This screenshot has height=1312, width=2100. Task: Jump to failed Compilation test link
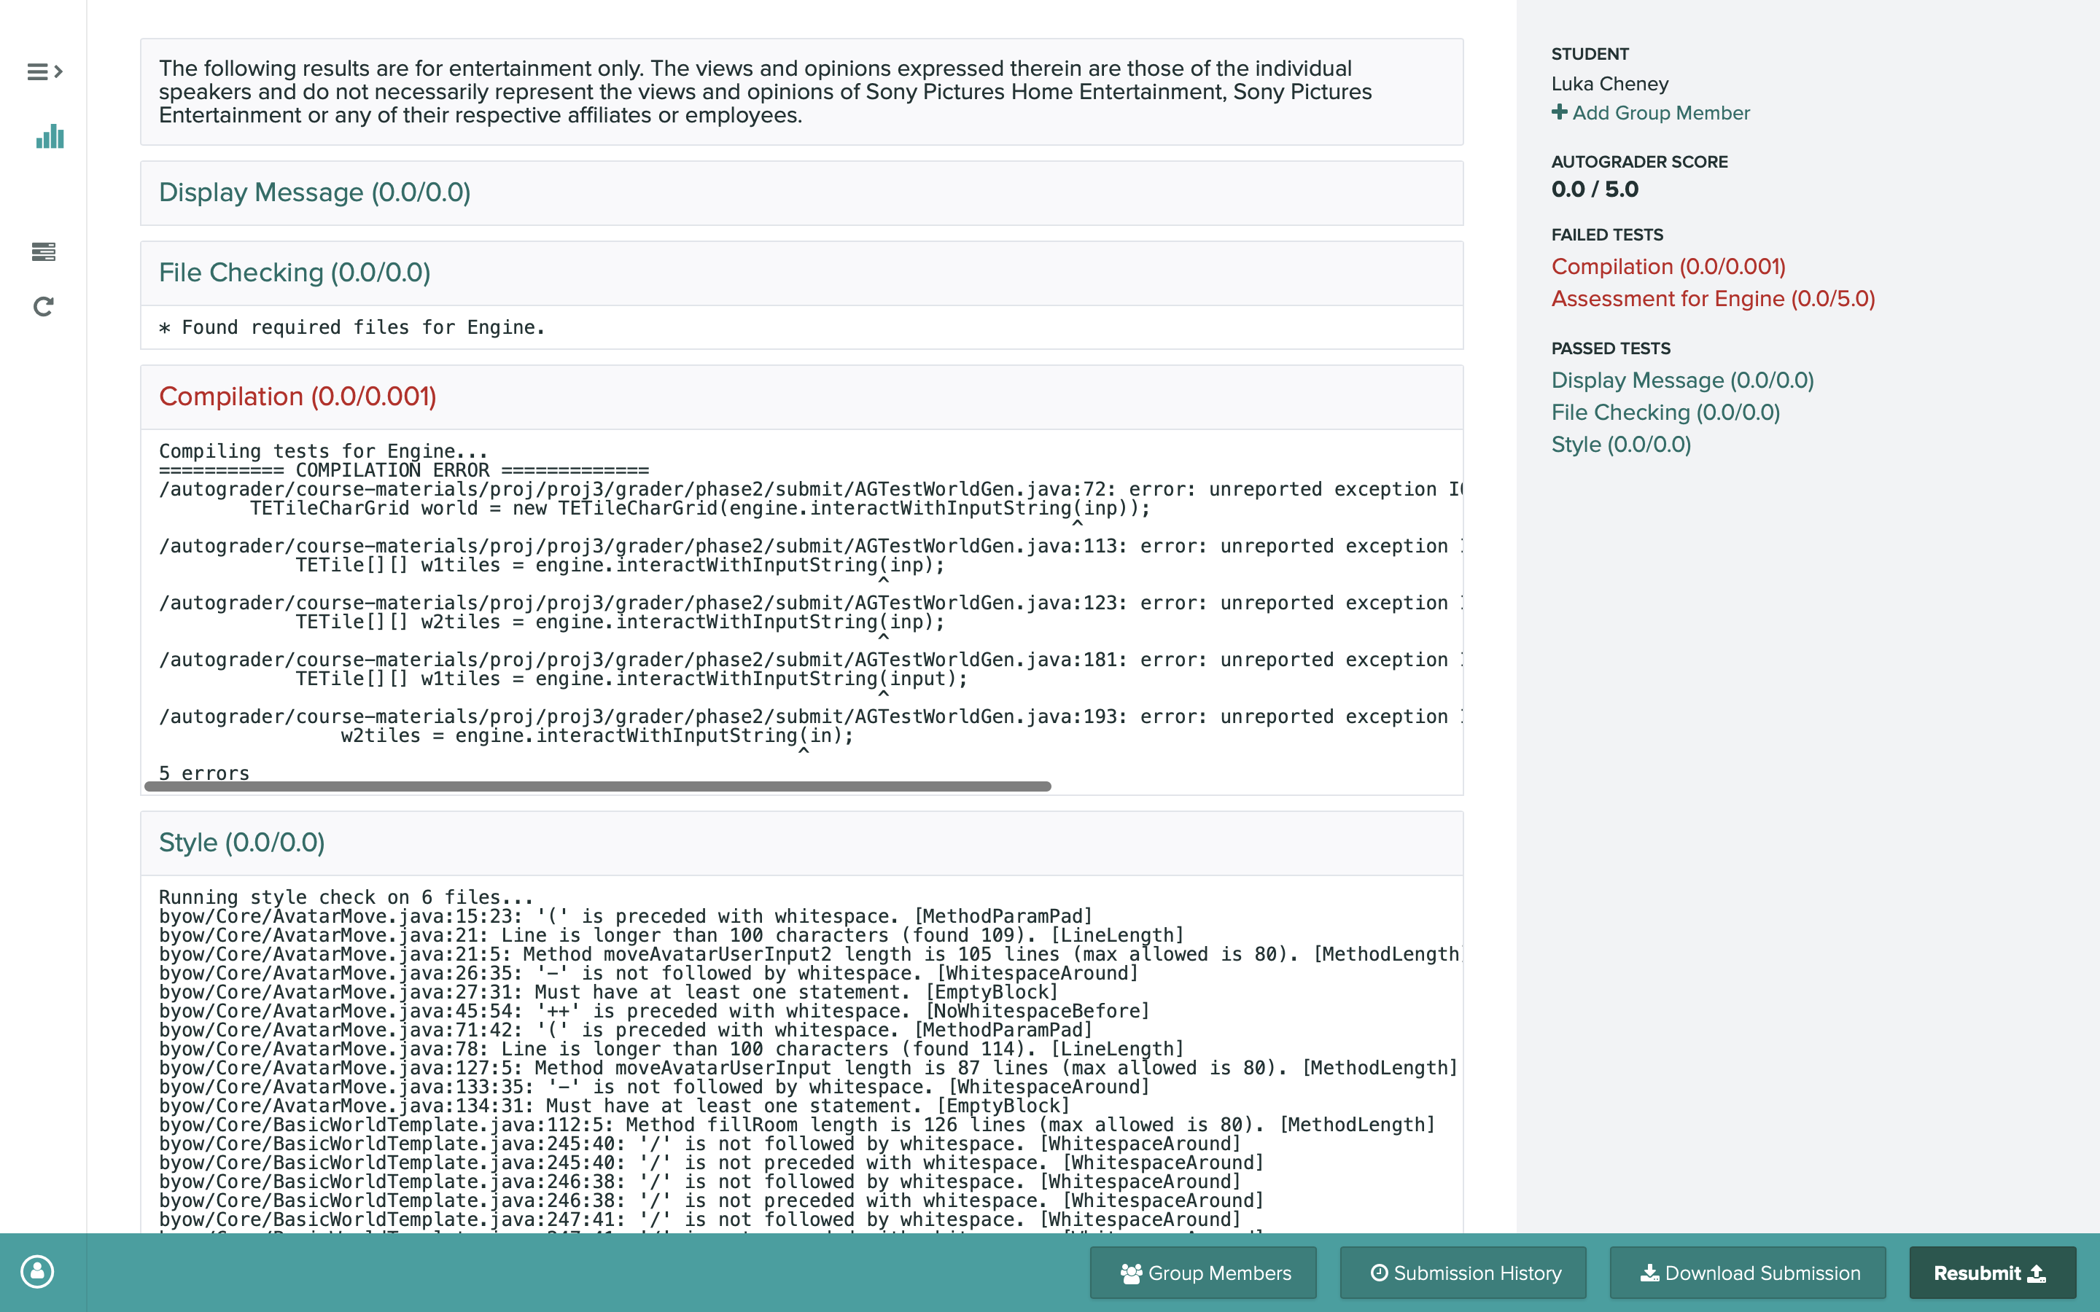(x=1668, y=266)
